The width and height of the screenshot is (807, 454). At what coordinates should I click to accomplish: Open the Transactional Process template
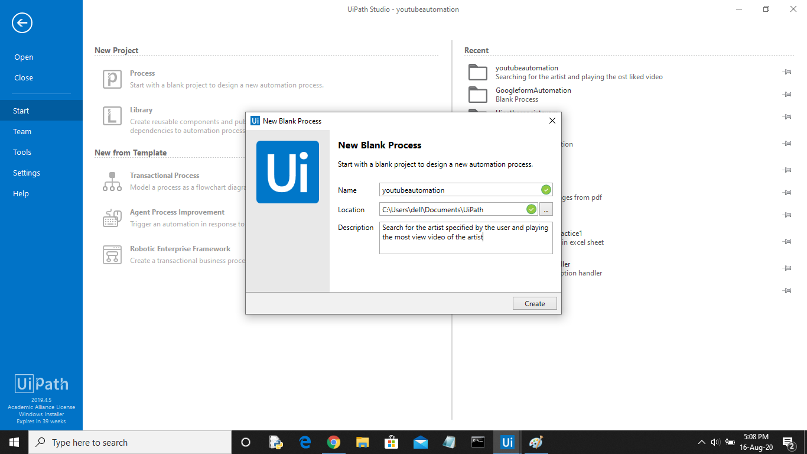[x=165, y=176]
